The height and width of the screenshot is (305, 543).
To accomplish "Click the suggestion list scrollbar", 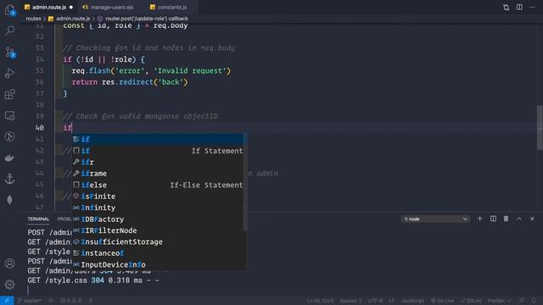I will click(245, 182).
